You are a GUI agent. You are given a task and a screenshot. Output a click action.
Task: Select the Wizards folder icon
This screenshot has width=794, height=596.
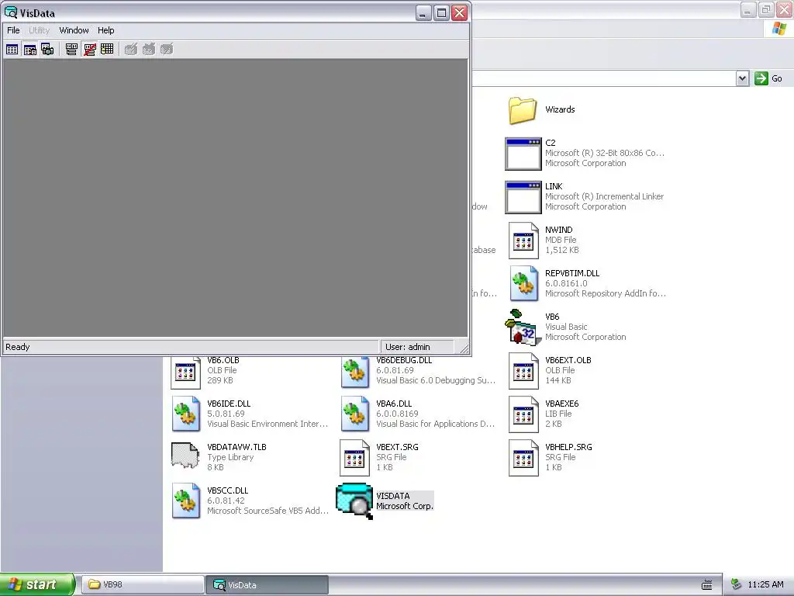point(522,110)
